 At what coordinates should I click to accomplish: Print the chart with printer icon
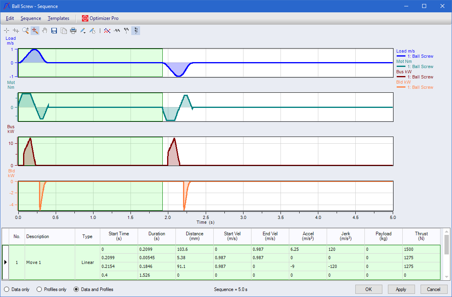coord(73,30)
